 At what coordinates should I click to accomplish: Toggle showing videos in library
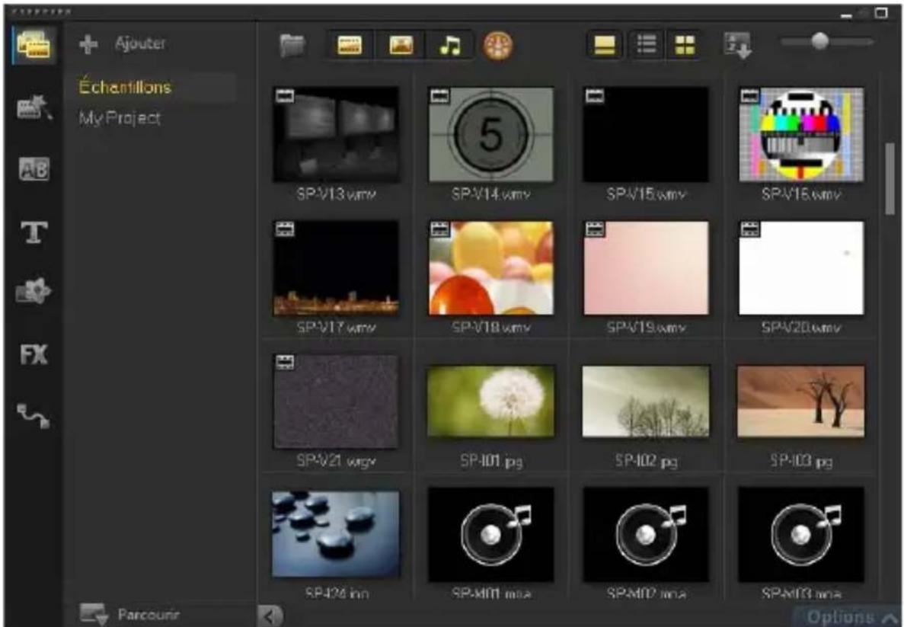[x=350, y=45]
